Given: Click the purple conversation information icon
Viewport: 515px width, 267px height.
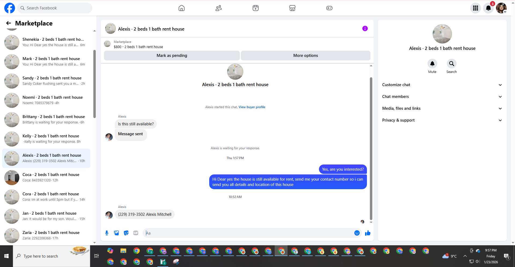Looking at the screenshot, I should pos(365,28).
